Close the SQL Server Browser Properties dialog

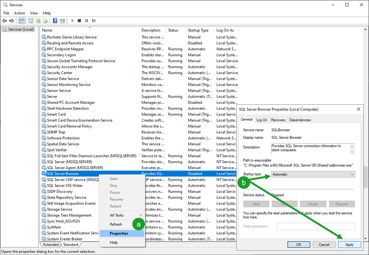point(358,109)
